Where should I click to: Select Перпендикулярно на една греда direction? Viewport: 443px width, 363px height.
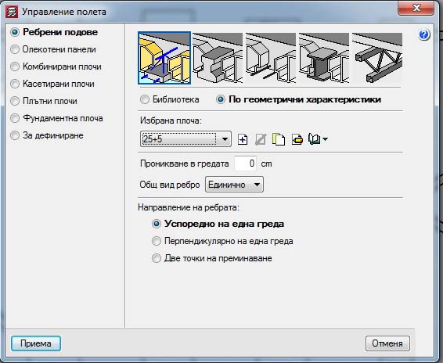pos(222,241)
